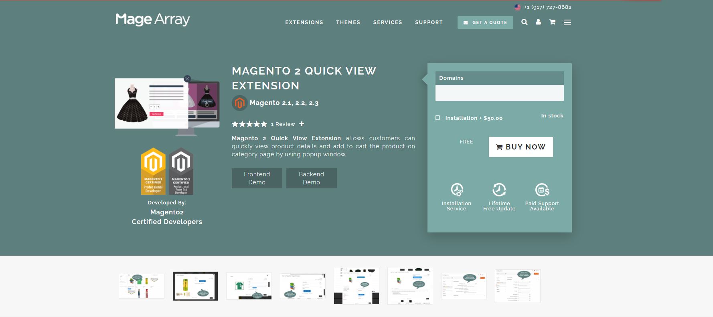
Task: Open the main product dress image
Action: [167, 106]
